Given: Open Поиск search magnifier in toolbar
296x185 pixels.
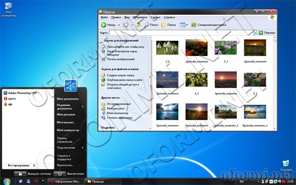Looking at the screenshot, I should tap(146, 25).
